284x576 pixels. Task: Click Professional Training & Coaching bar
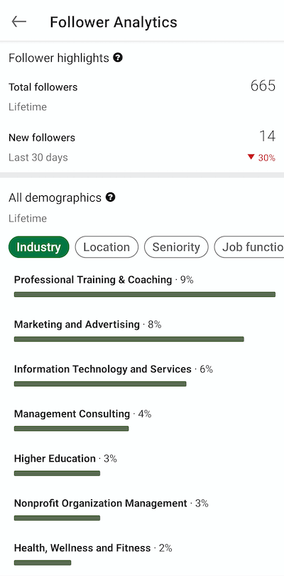(x=145, y=294)
